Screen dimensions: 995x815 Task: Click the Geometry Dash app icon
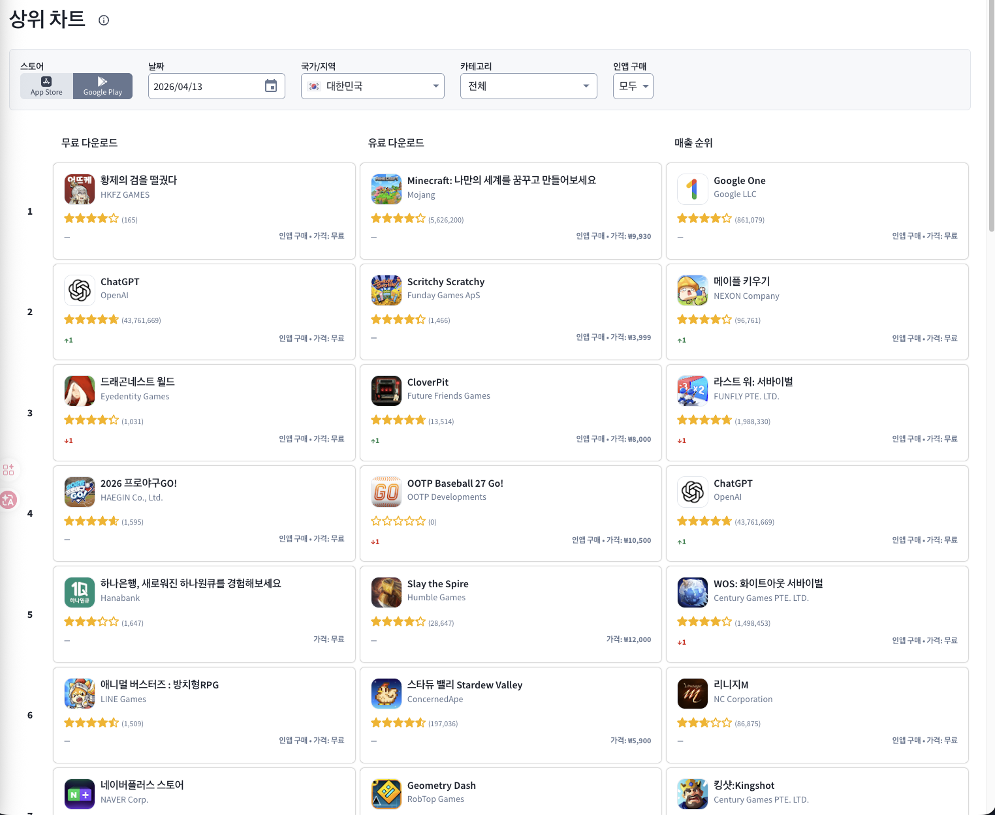click(x=387, y=794)
